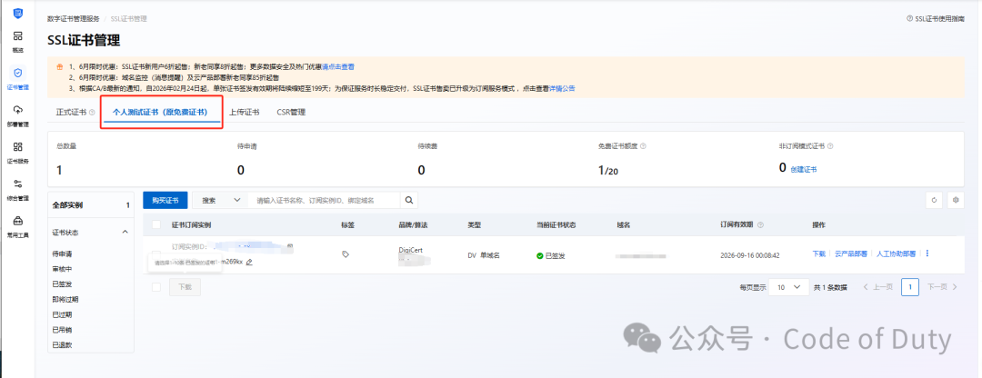Screen dimensions: 982x378
Task: Go to page 1 in pagination
Action: 910,287
